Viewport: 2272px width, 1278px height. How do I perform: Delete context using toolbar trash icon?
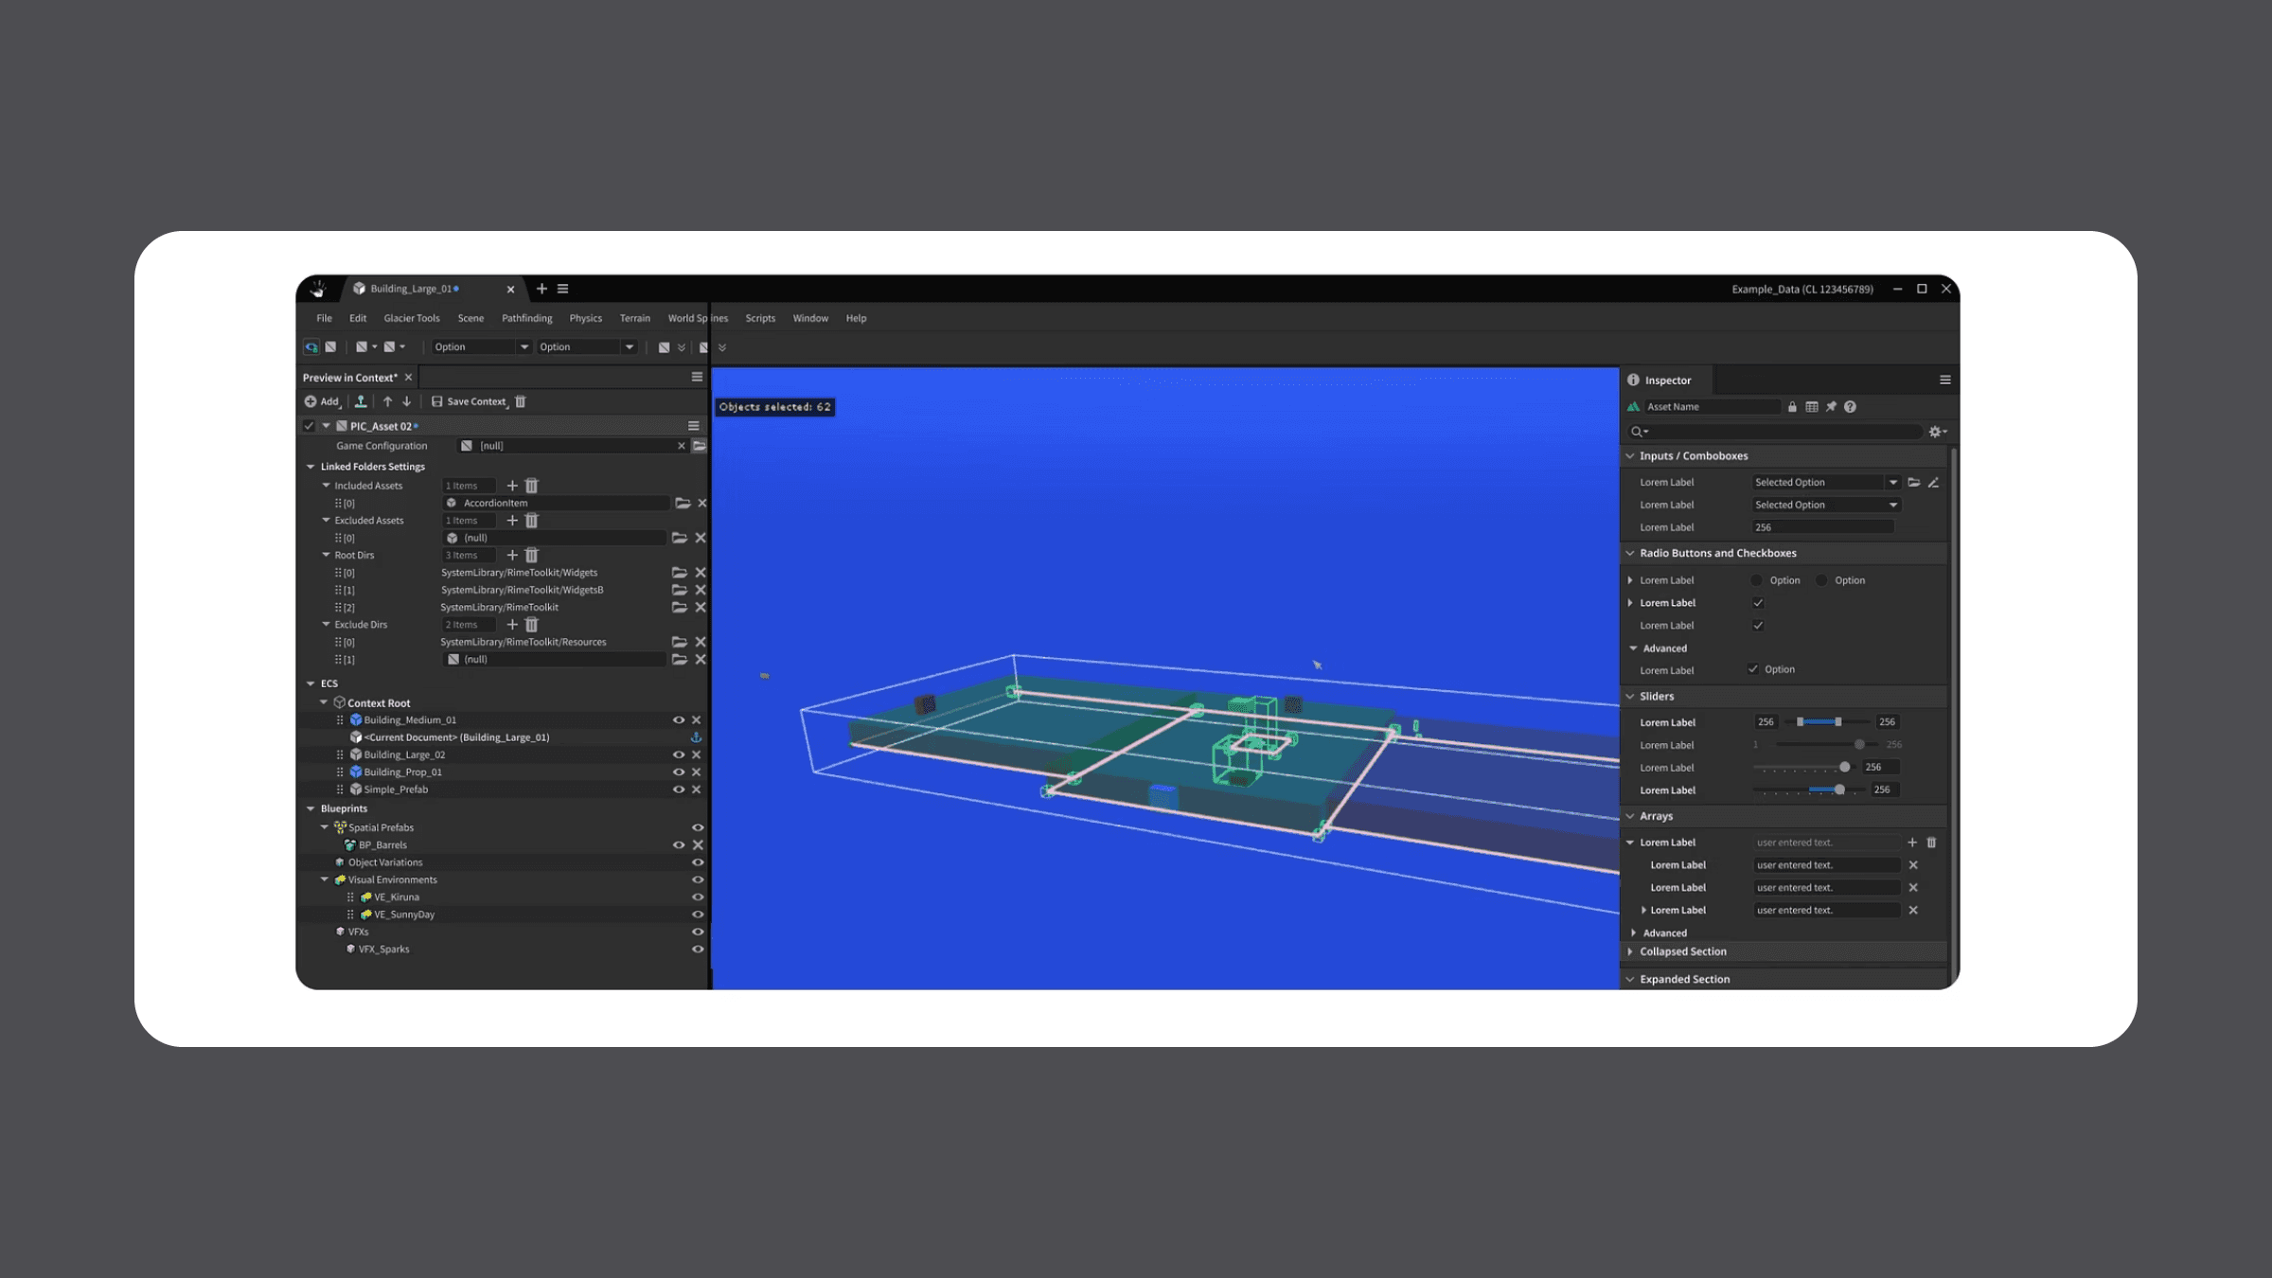coord(521,401)
